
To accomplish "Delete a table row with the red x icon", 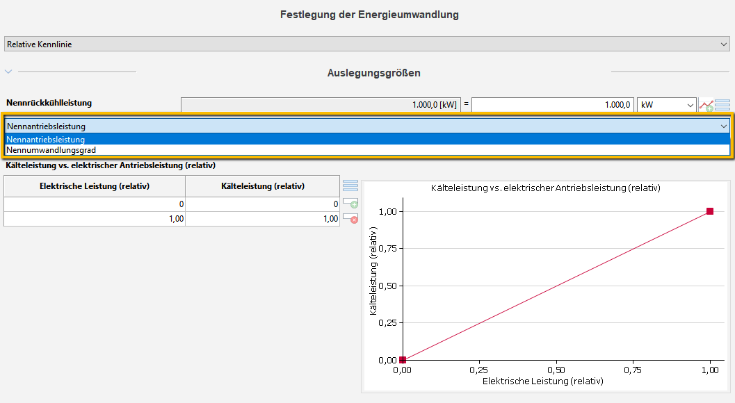I will 350,218.
